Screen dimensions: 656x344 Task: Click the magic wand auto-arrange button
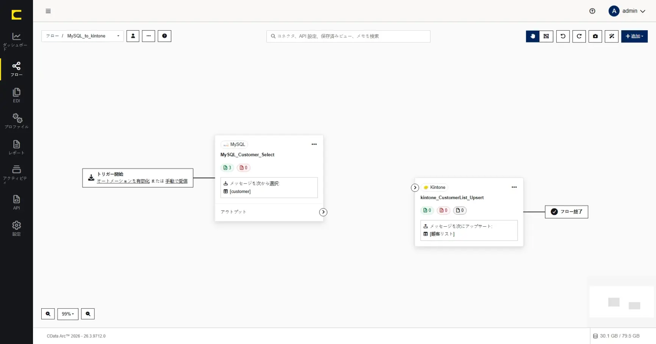(x=612, y=36)
